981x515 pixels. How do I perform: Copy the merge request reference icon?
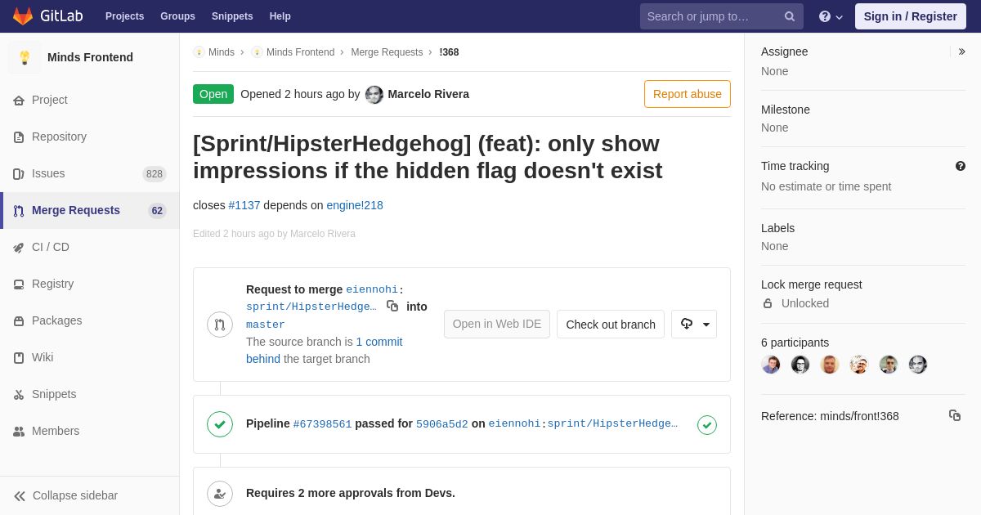(x=955, y=415)
